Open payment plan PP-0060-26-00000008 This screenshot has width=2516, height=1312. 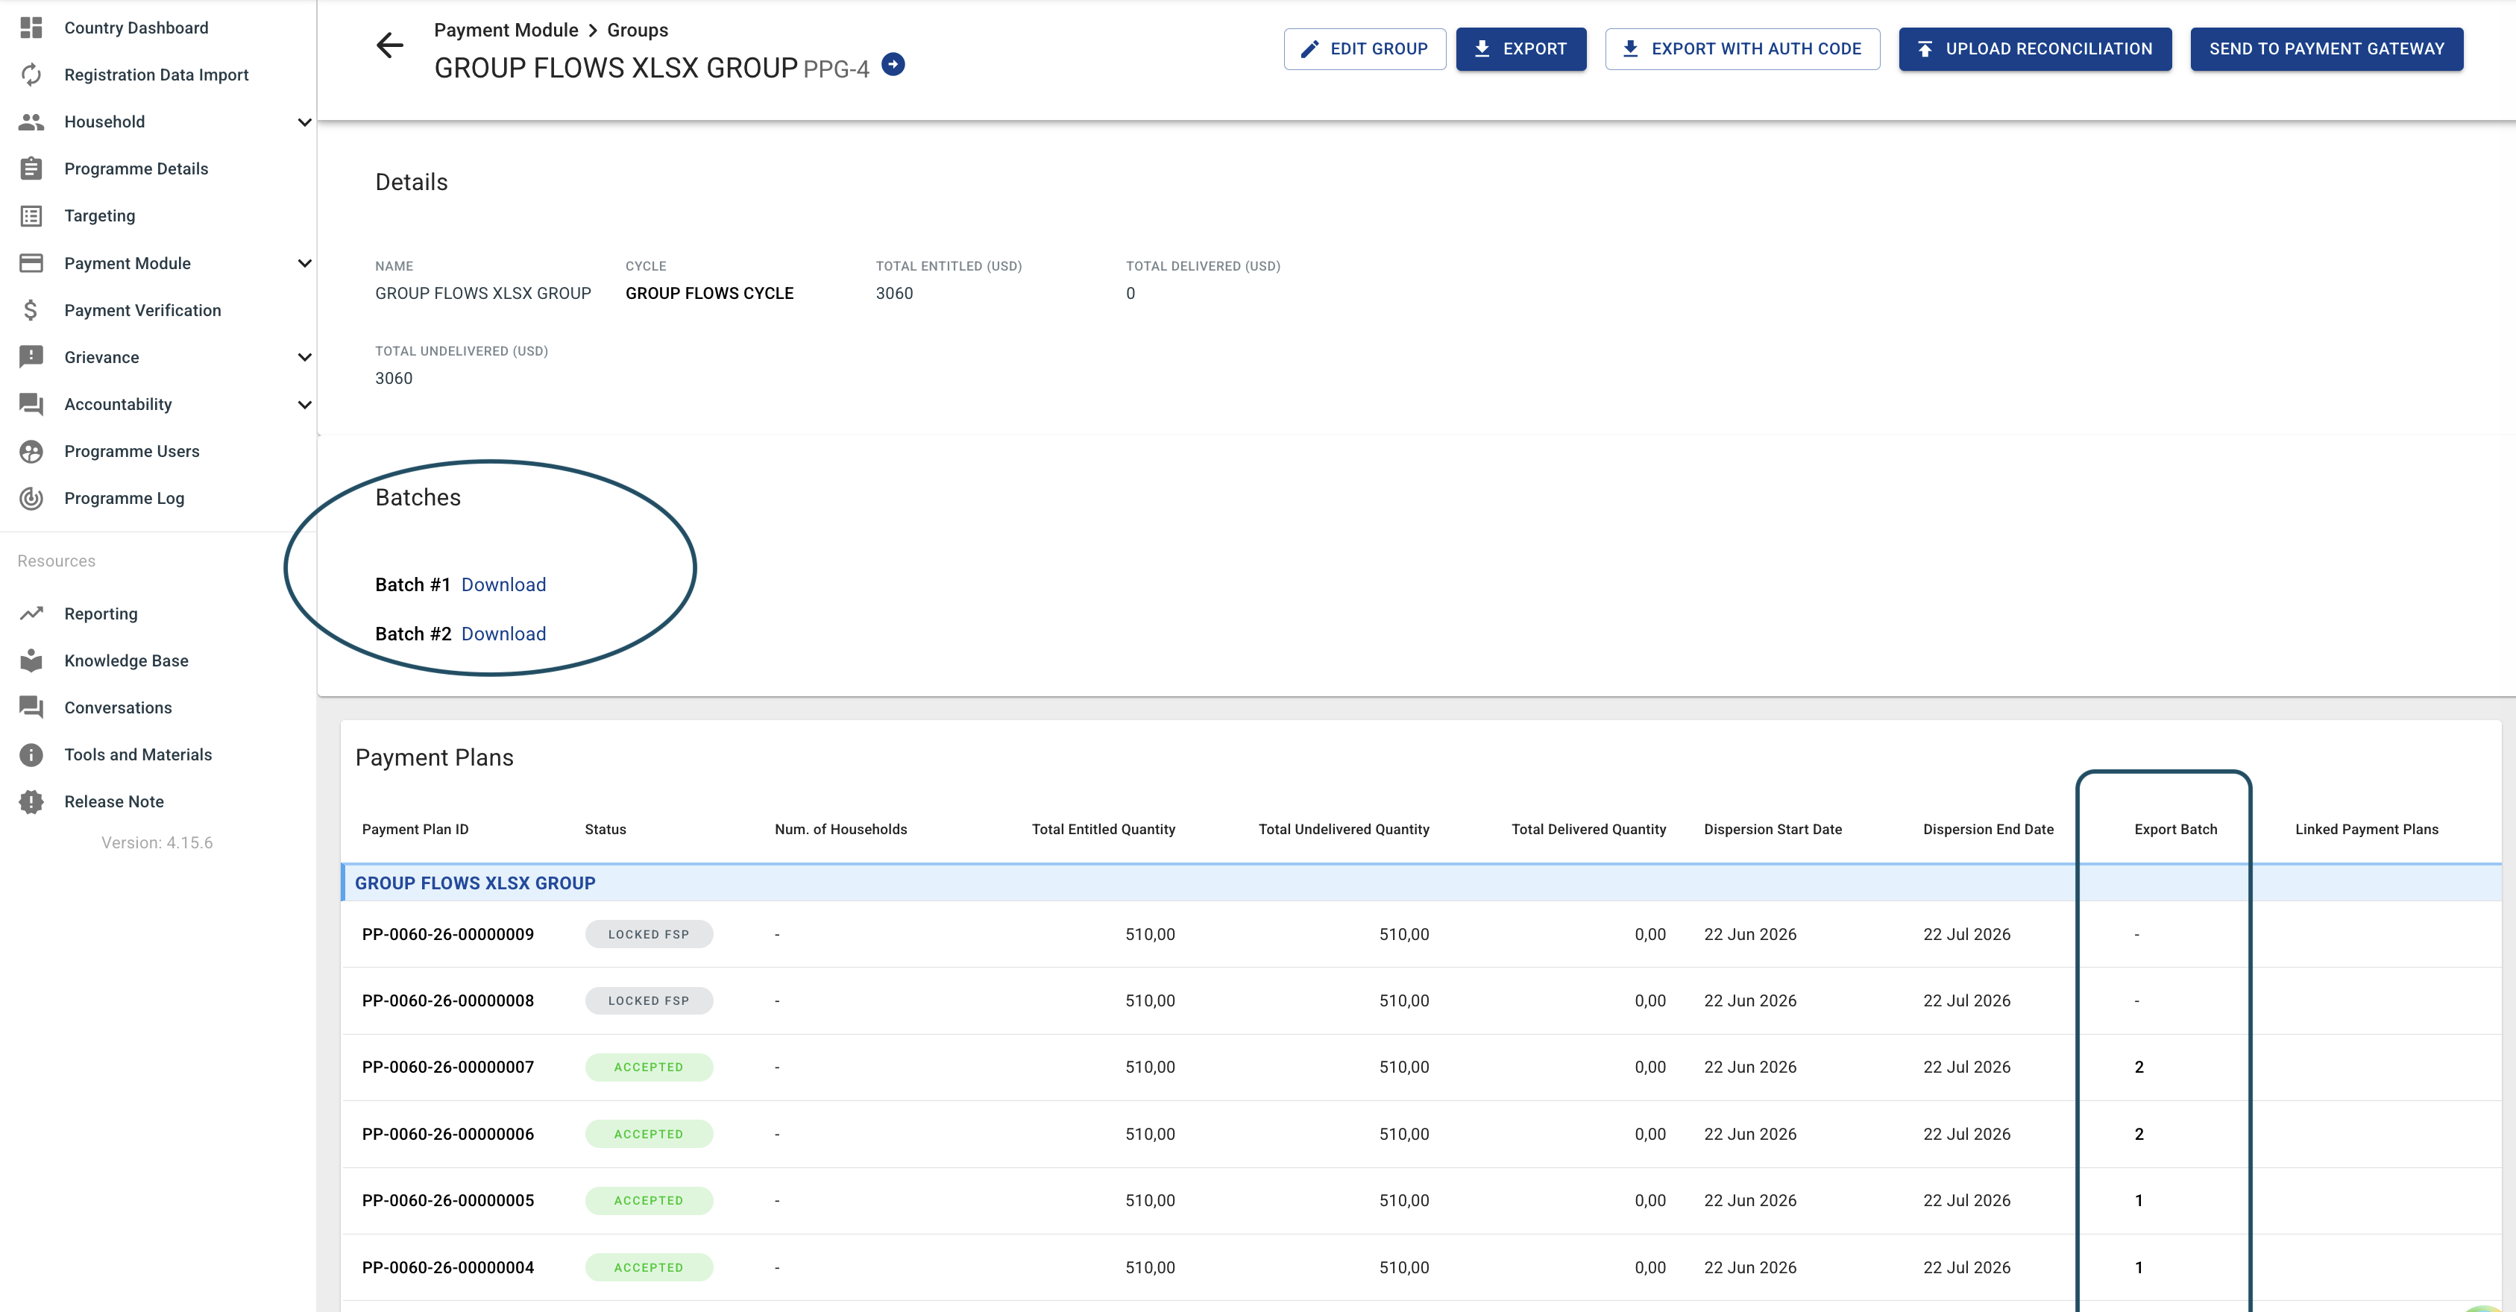tap(447, 1000)
